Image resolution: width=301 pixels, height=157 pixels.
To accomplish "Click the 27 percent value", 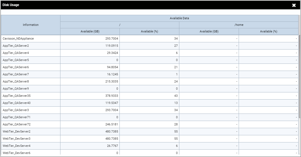I will click(x=176, y=46).
